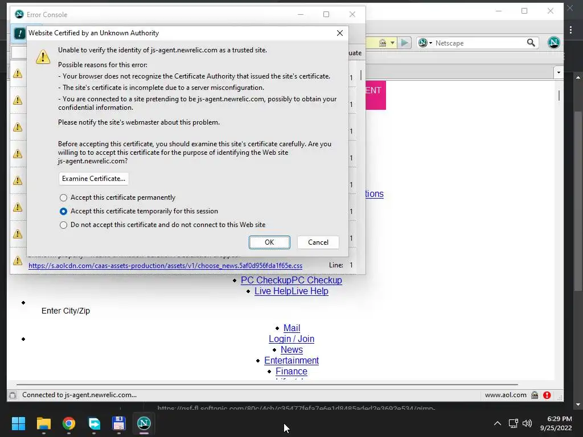This screenshot has height=437, width=583.
Task: Open choose_news css link in Error Console
Action: (x=166, y=266)
